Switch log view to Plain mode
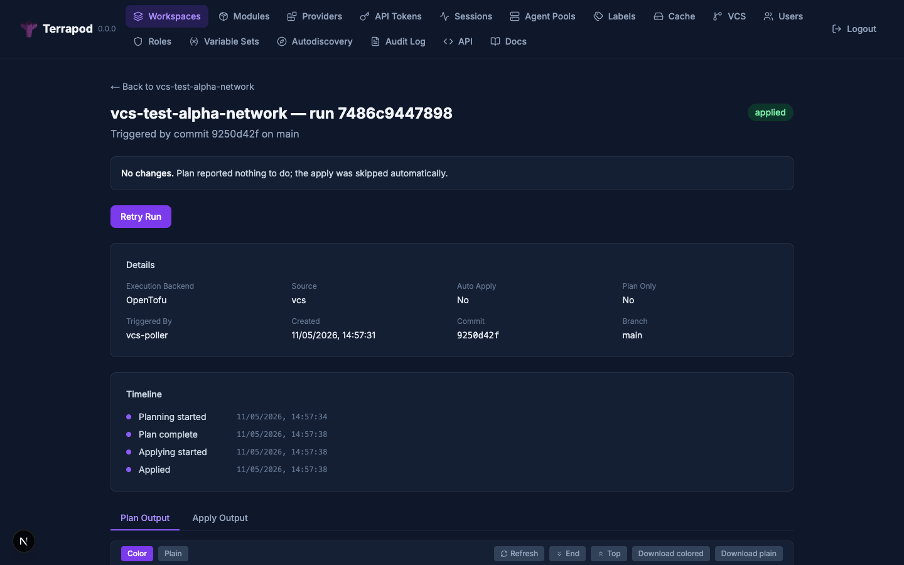Screen dimensions: 904x565 point(173,554)
